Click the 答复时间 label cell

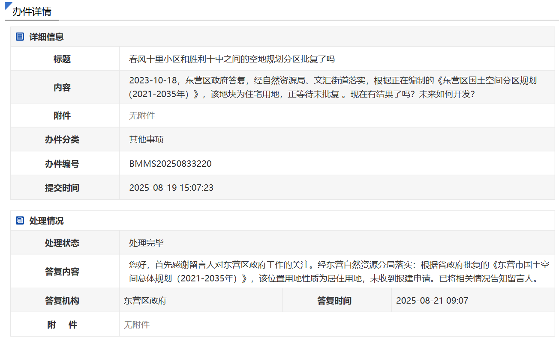(334, 301)
